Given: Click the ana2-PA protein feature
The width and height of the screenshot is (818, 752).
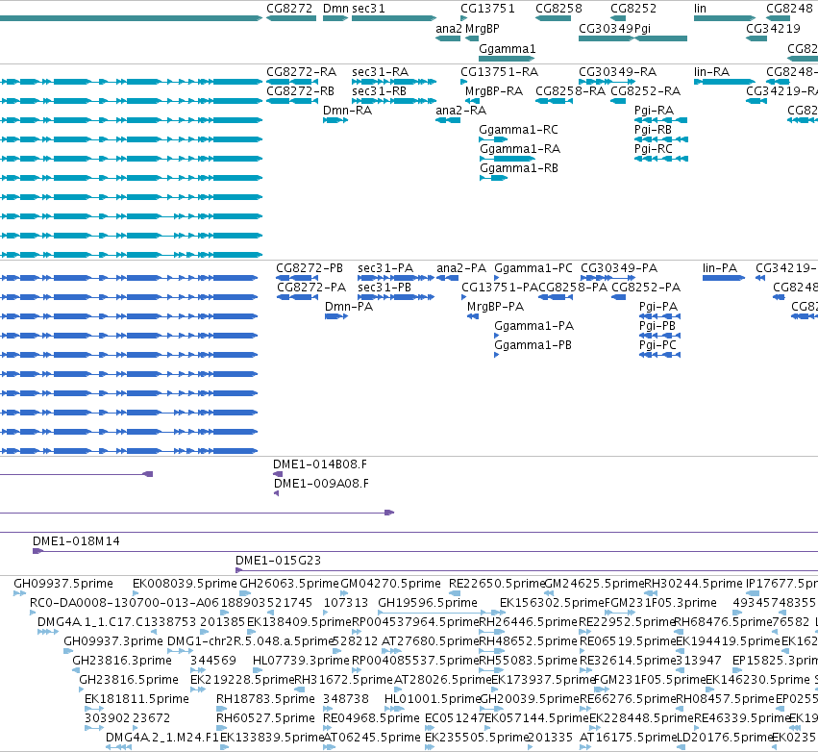Looking at the screenshot, I should pos(448,278).
